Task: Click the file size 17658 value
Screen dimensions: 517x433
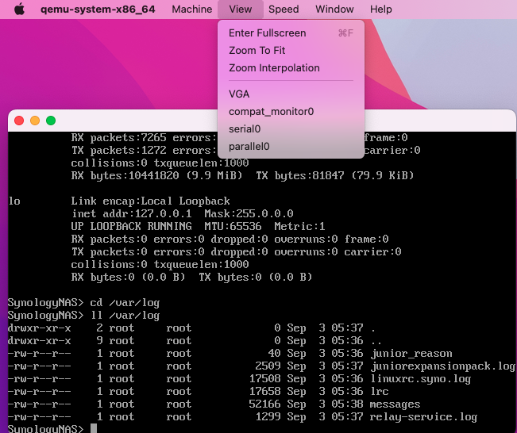Action: click(264, 391)
